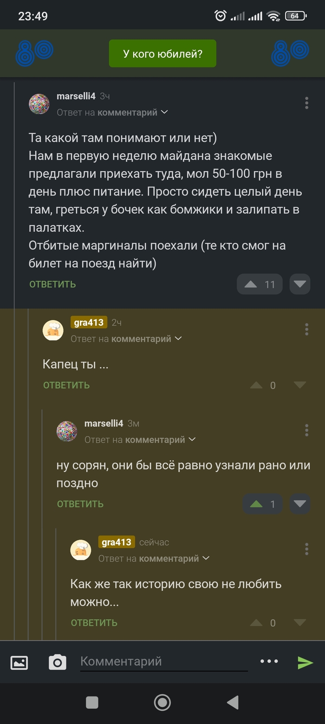This screenshot has height=724, width=325.
Task: Downvote gra413's comment 'Капец ты ...'
Action: click(x=299, y=385)
